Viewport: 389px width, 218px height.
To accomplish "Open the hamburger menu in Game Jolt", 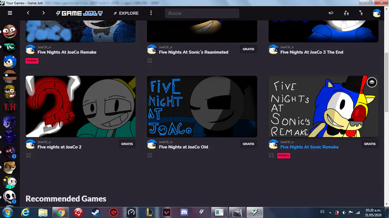I will (x=10, y=13).
